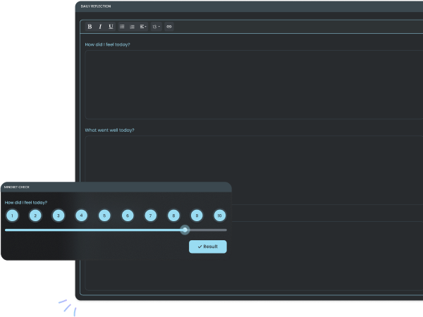Enable underline formatting in the toolbar
Image resolution: width=423 pixels, height=317 pixels.
pos(111,27)
